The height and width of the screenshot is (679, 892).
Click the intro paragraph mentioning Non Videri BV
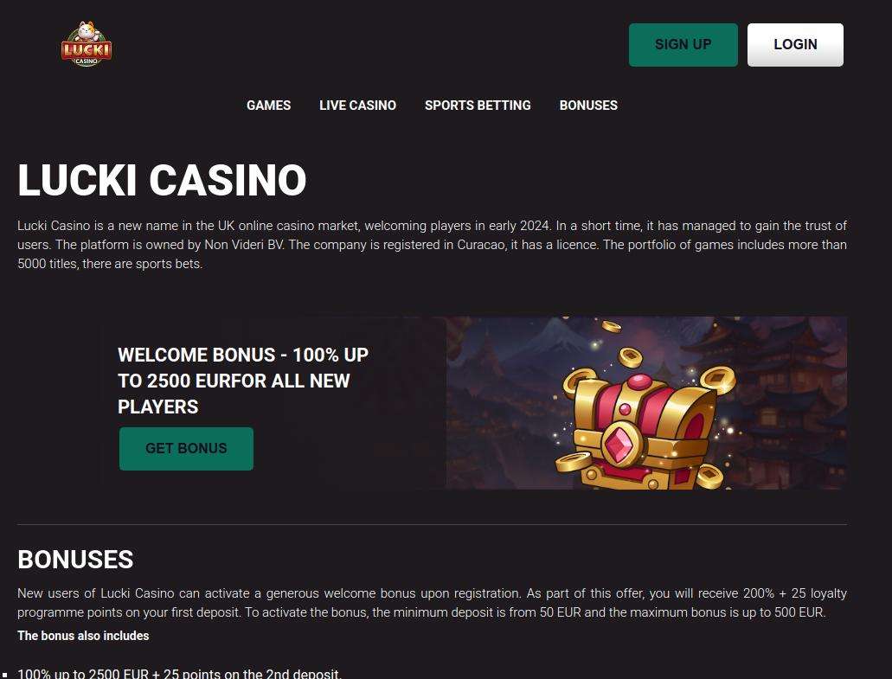tap(433, 245)
